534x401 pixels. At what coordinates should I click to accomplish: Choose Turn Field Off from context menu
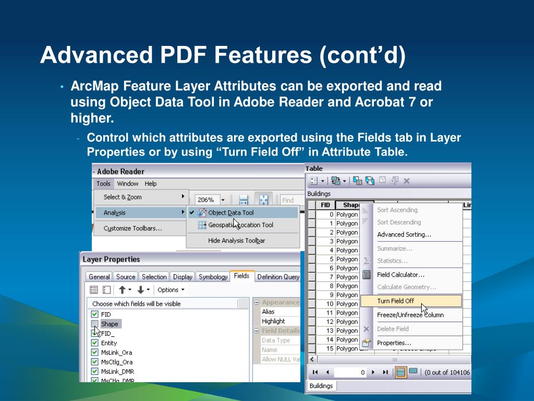point(411,301)
